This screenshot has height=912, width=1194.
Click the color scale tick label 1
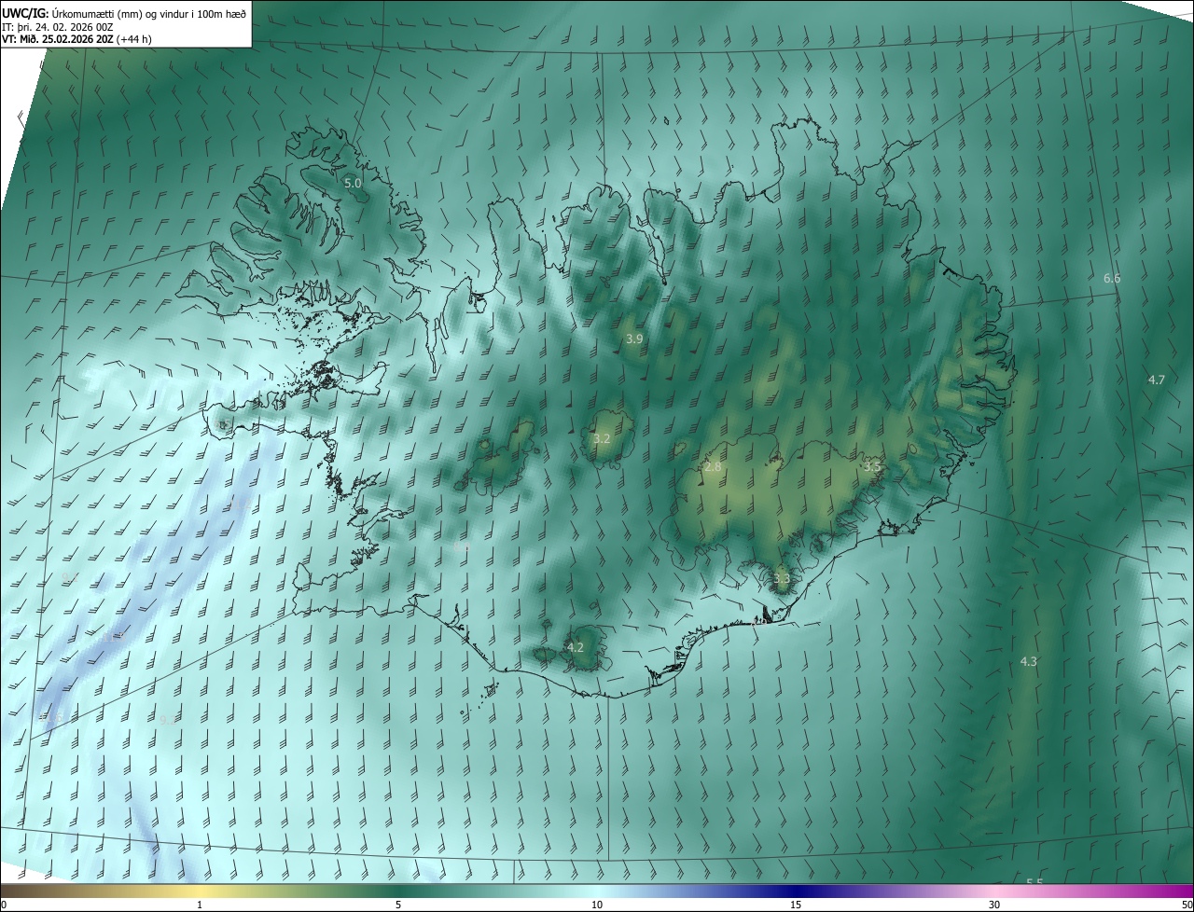(200, 905)
